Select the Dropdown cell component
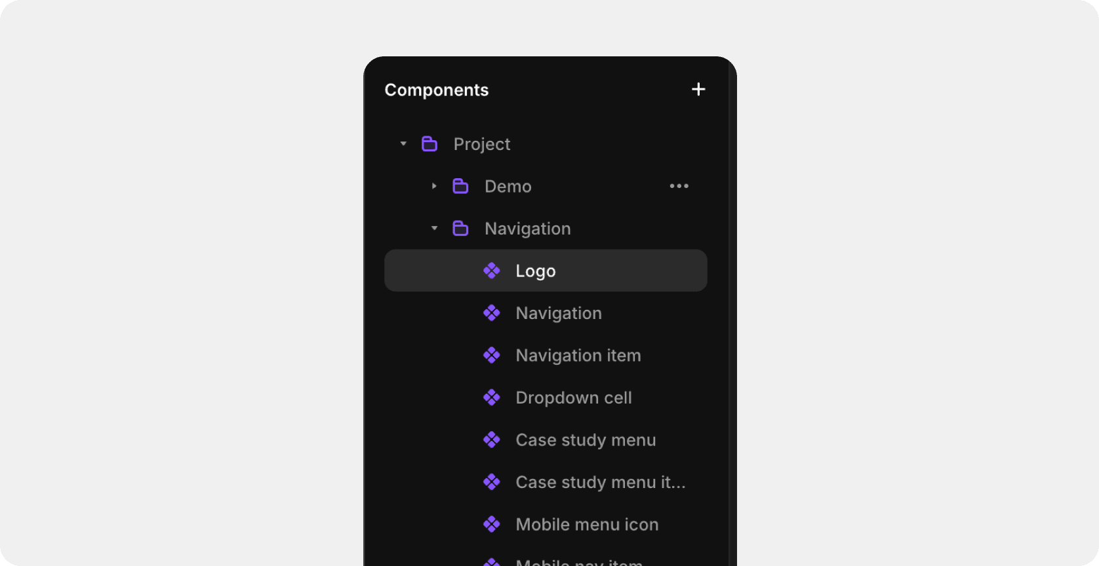The width and height of the screenshot is (1099, 566). (x=573, y=397)
